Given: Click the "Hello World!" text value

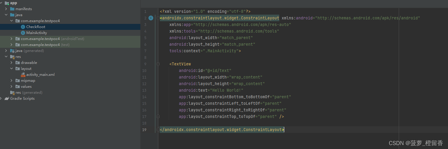Looking at the screenshot, I should (227, 90).
